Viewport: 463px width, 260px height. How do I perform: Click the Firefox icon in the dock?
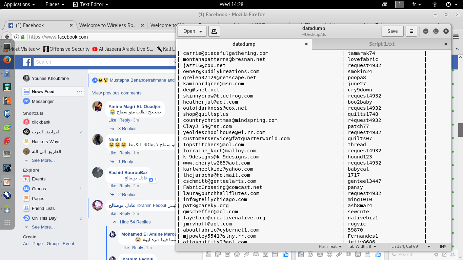(x=7, y=60)
